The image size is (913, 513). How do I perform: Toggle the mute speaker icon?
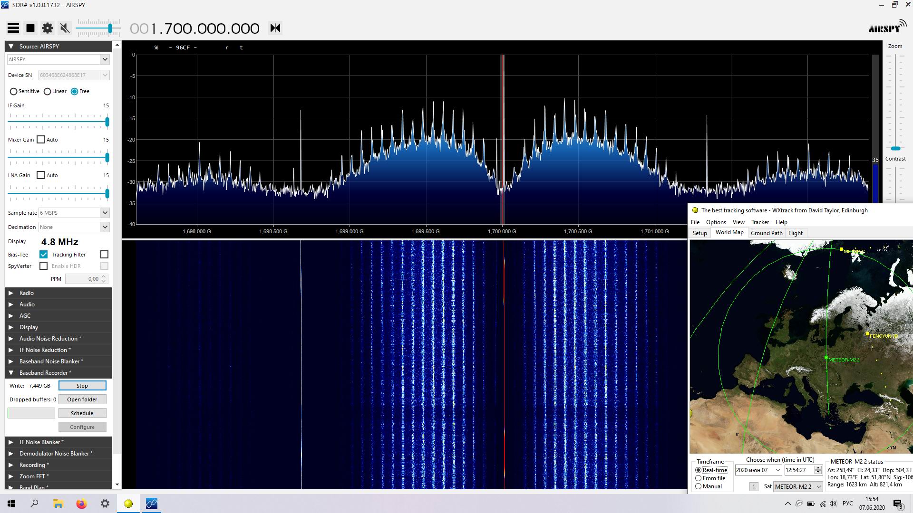tap(65, 28)
